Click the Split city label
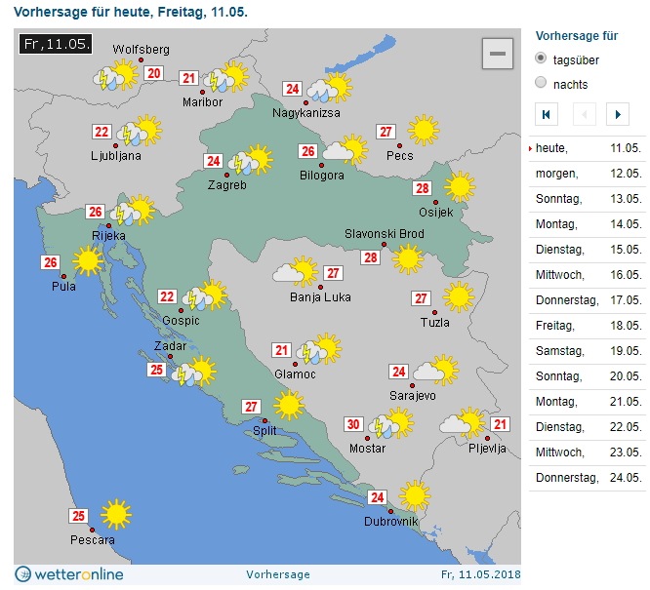This screenshot has height=590, width=650. 264,430
